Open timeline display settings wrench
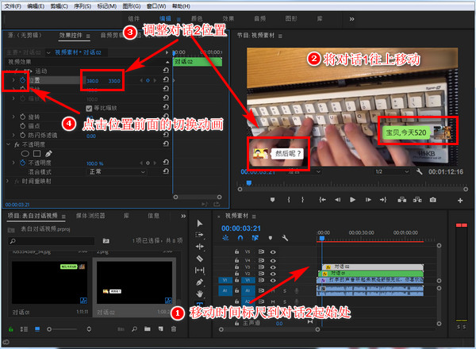Viewport: 476px width, 349px height. 285,238
